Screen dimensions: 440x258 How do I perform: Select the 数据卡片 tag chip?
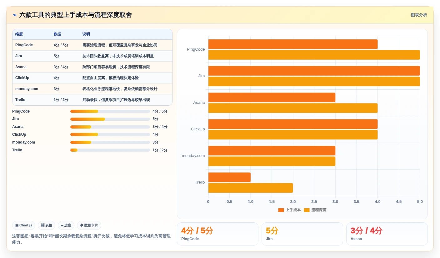89,225
